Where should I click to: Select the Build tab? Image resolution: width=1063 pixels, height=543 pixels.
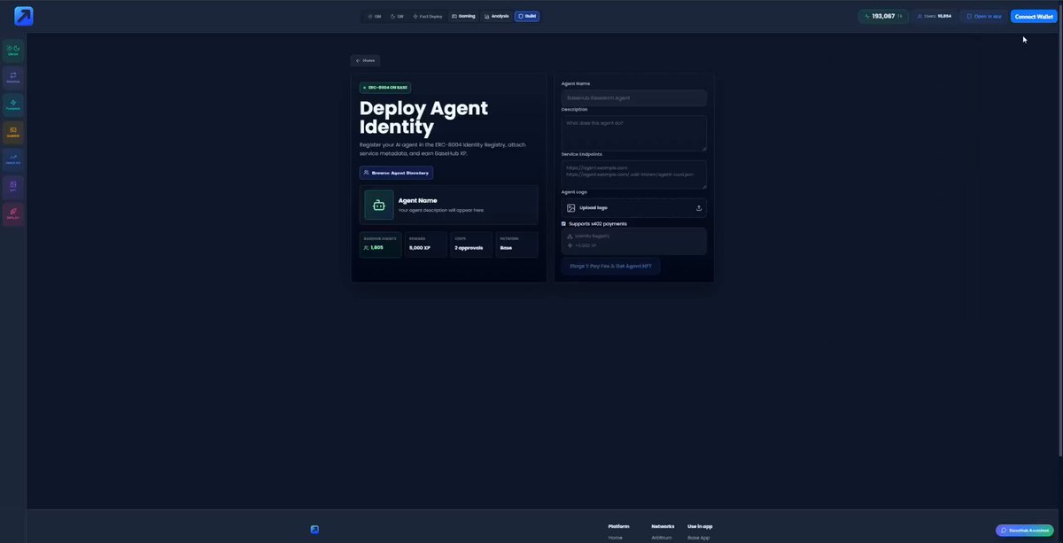527,16
